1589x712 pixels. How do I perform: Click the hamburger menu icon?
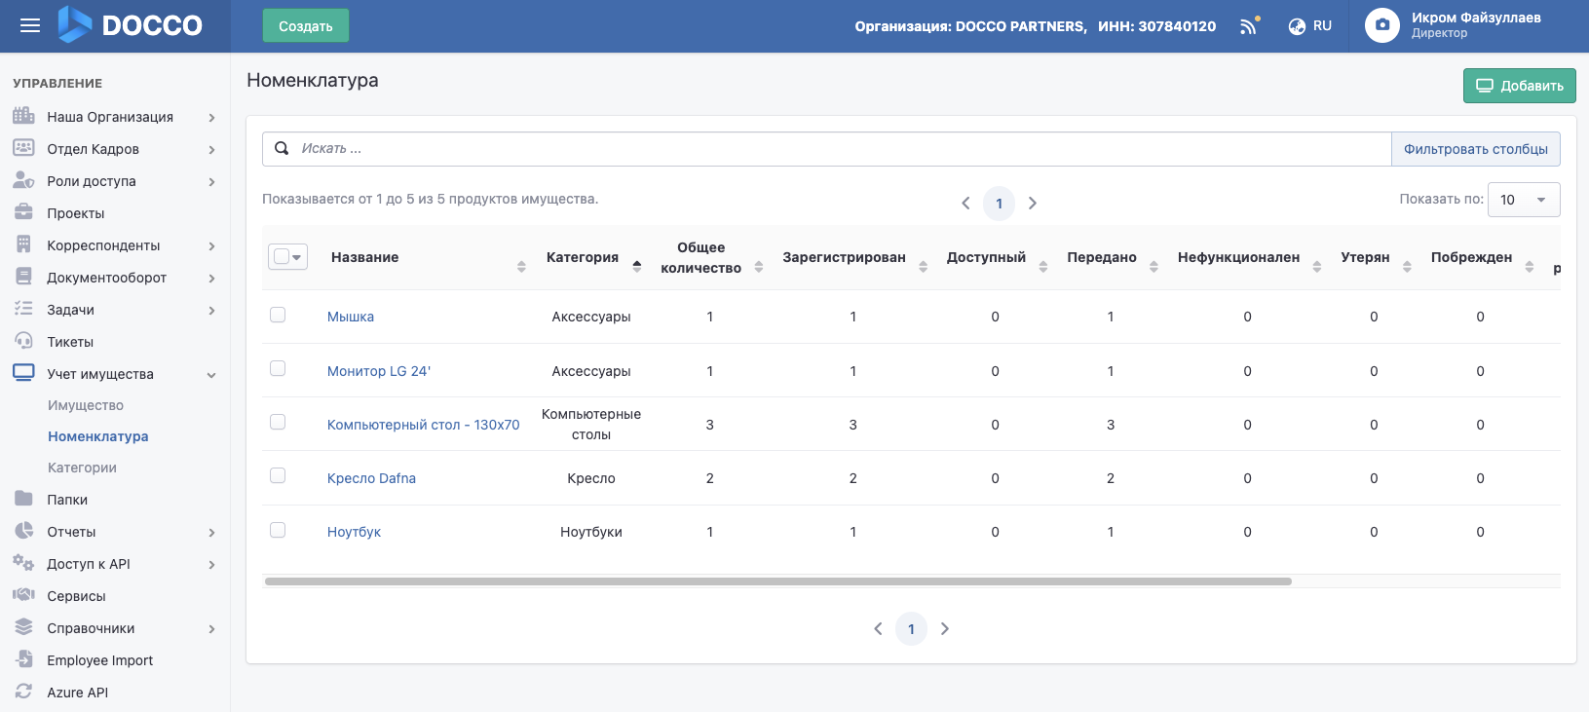(x=30, y=26)
